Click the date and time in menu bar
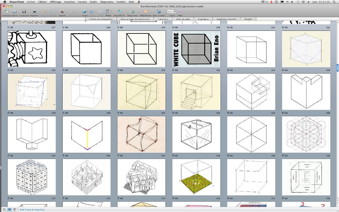339x212 pixels. 321,2
